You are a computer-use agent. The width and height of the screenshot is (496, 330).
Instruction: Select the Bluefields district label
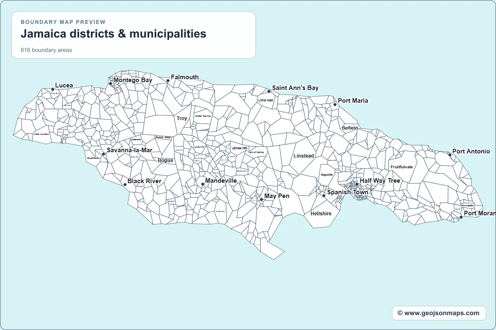pos(93,158)
